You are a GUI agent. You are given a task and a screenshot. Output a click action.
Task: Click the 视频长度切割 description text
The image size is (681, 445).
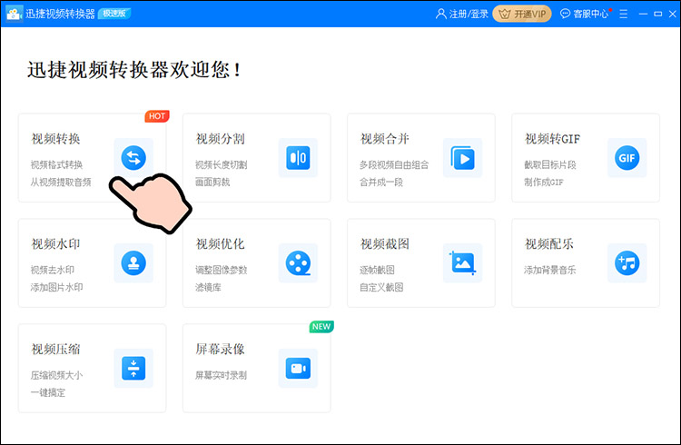(x=221, y=164)
